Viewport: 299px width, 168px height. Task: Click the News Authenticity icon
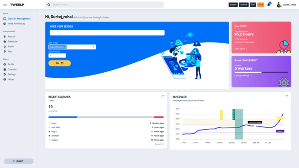point(4,24)
